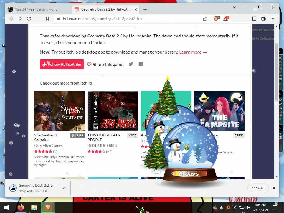Click the Shadowhand Solitaire title link

[x=45, y=138]
